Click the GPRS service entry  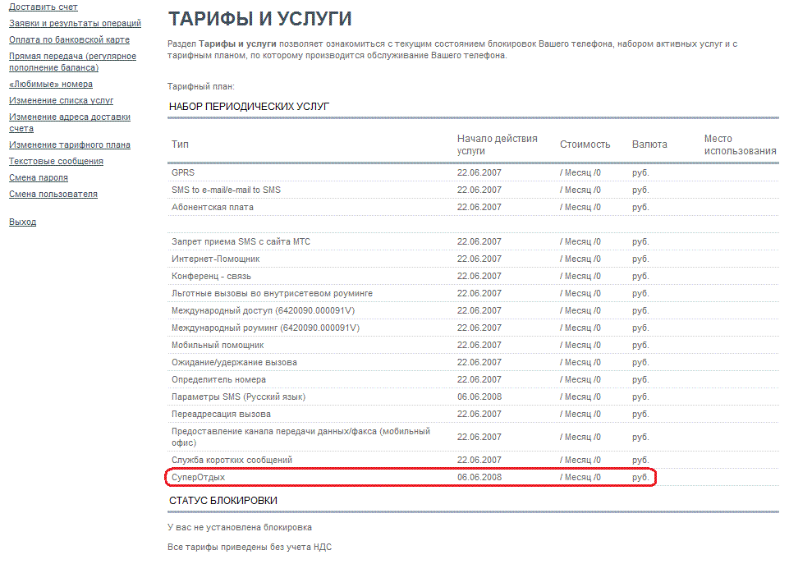(182, 172)
